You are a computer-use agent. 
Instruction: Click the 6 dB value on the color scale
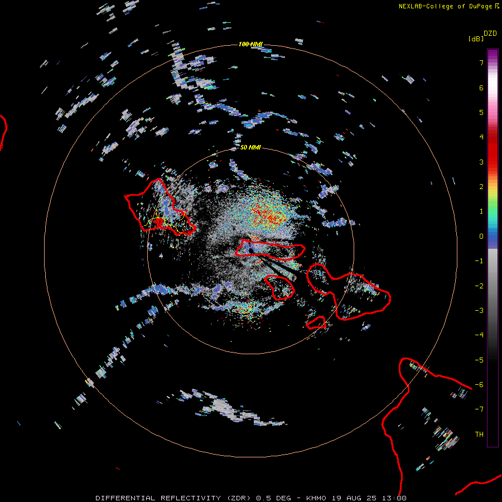[481, 88]
